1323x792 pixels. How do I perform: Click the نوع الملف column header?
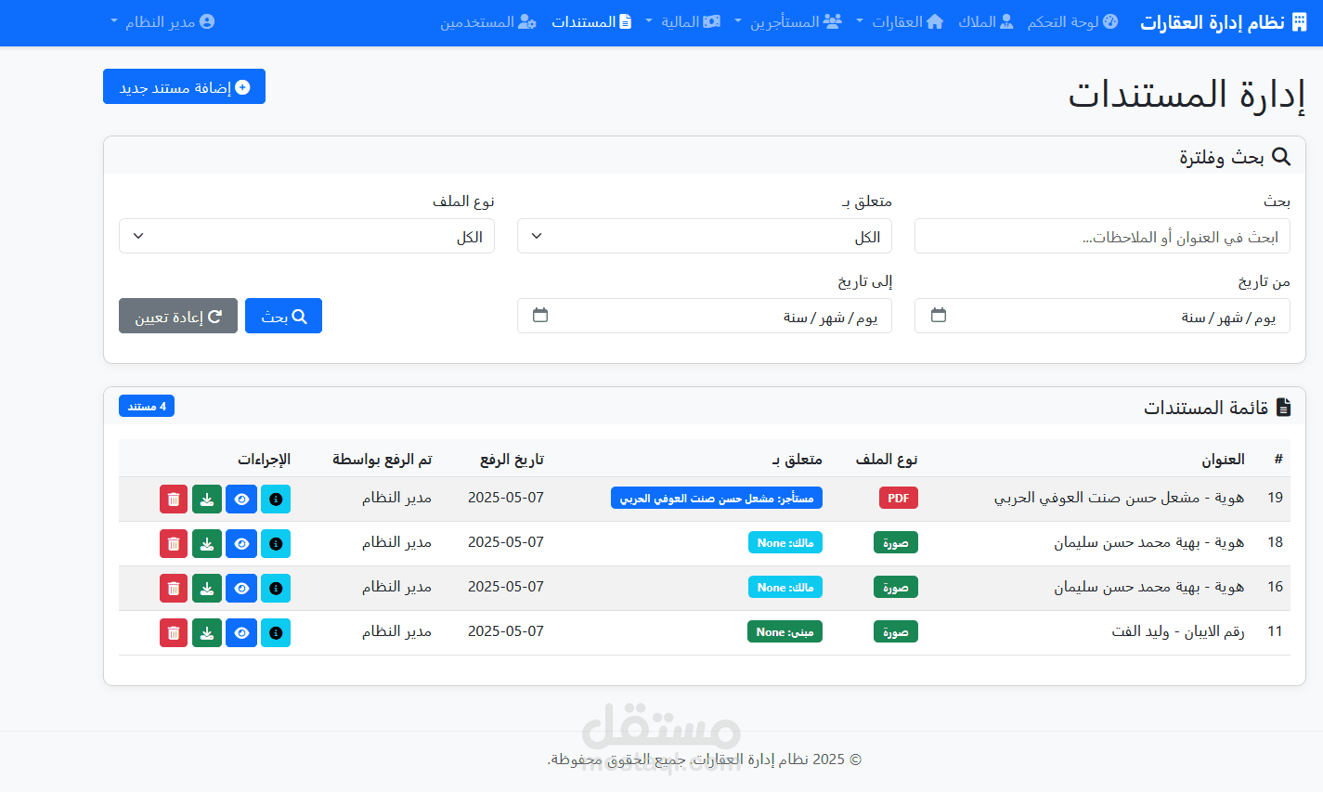pos(887,460)
